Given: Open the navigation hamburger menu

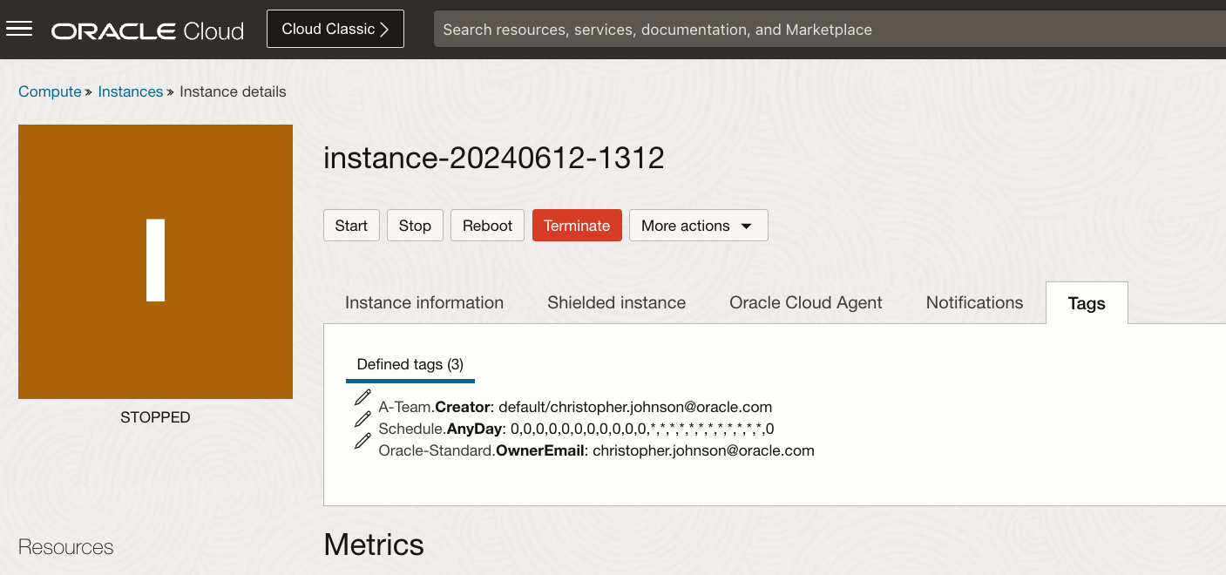Looking at the screenshot, I should point(18,29).
